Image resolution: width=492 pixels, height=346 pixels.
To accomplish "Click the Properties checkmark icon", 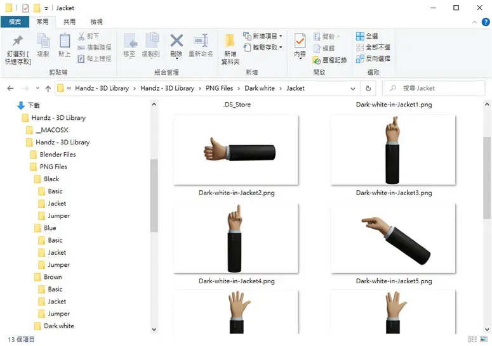I will 300,41.
